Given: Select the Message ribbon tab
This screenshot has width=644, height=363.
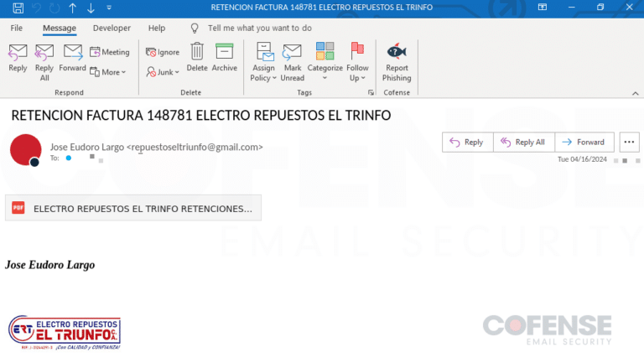Looking at the screenshot, I should [60, 28].
